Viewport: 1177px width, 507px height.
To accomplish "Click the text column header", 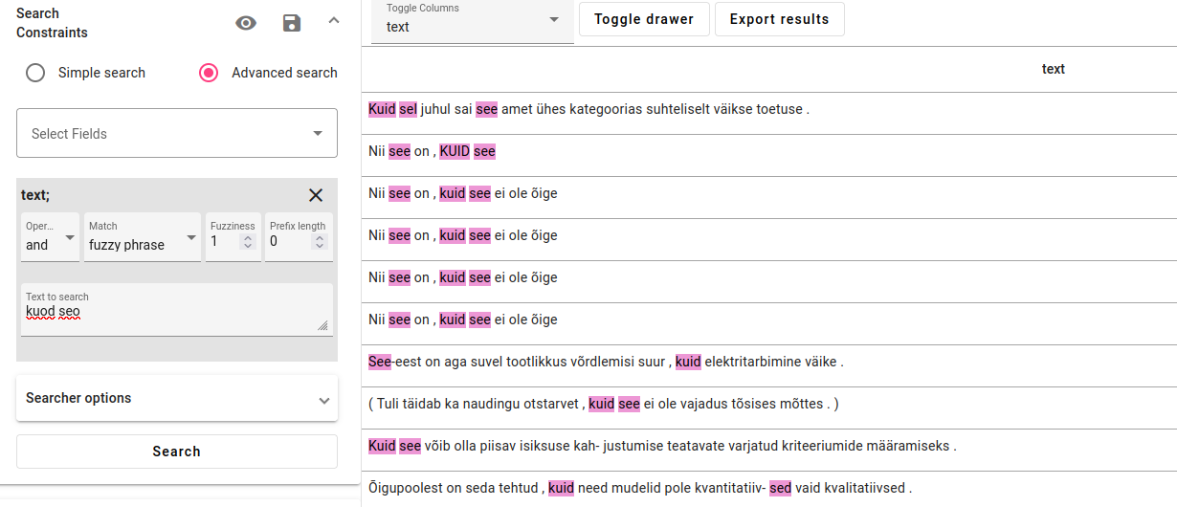I will pyautogui.click(x=1053, y=69).
